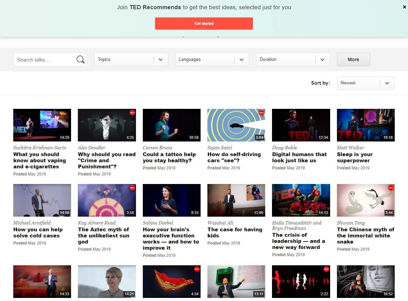This screenshot has height=301, width=408.
Task: Click the 16:52 duration video thumbnail
Action: click(366, 282)
